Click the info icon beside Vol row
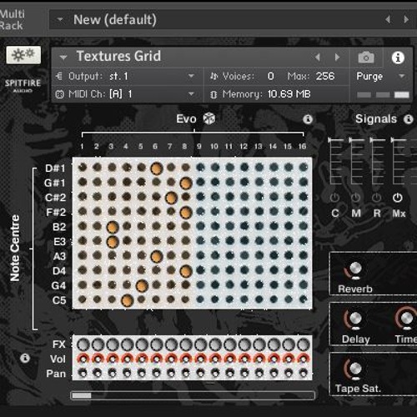The width and height of the screenshot is (417, 417). 25,358
